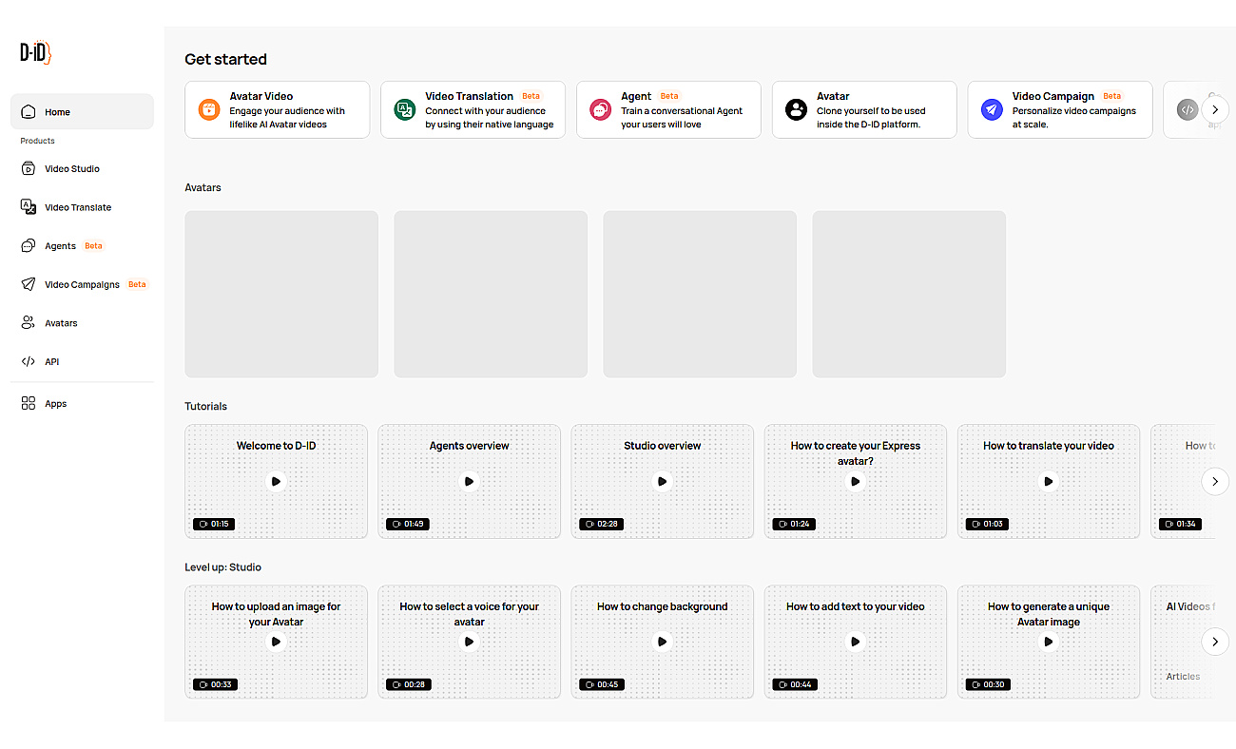Play How to upload an image tutorial
The image size is (1236, 749).
(x=276, y=642)
